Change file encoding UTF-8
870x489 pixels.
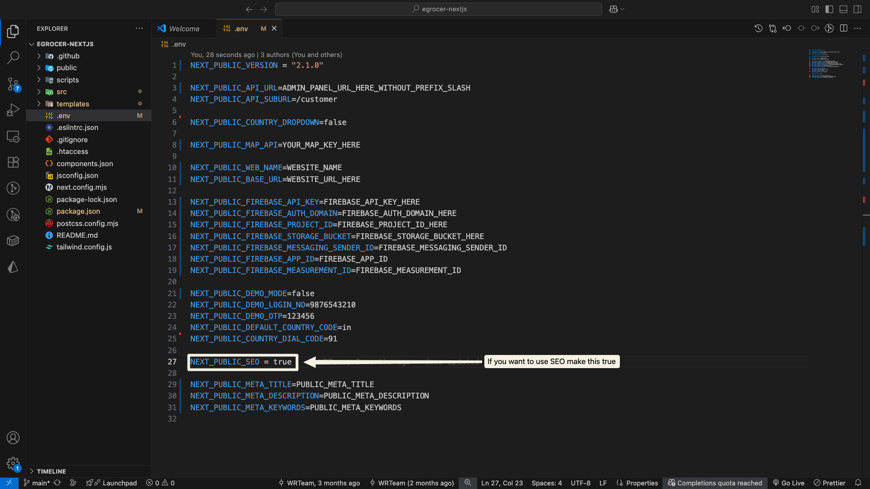(580, 483)
